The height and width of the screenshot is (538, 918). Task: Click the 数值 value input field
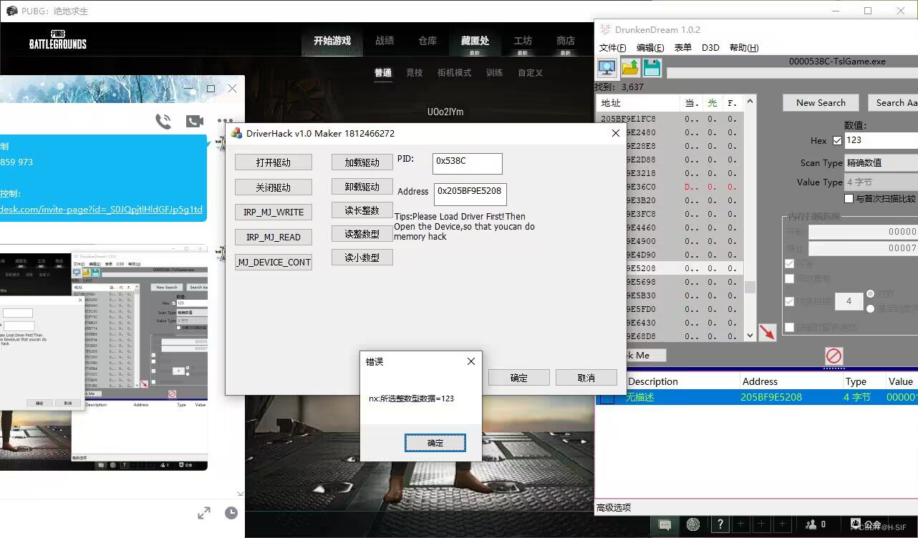click(881, 141)
